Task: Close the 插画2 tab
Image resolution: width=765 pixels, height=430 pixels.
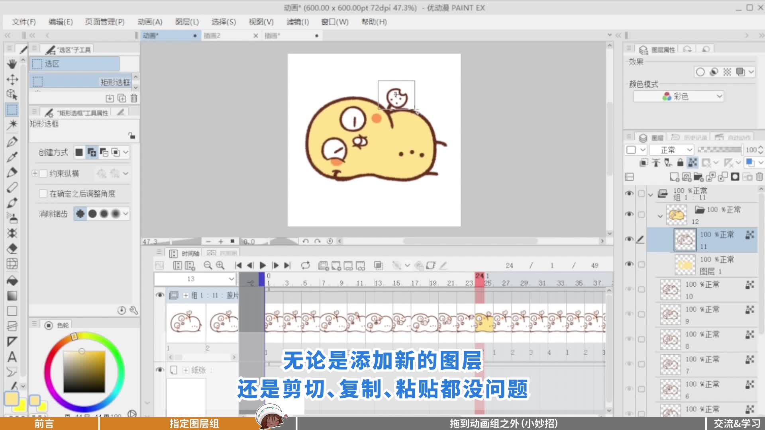Action: point(256,36)
